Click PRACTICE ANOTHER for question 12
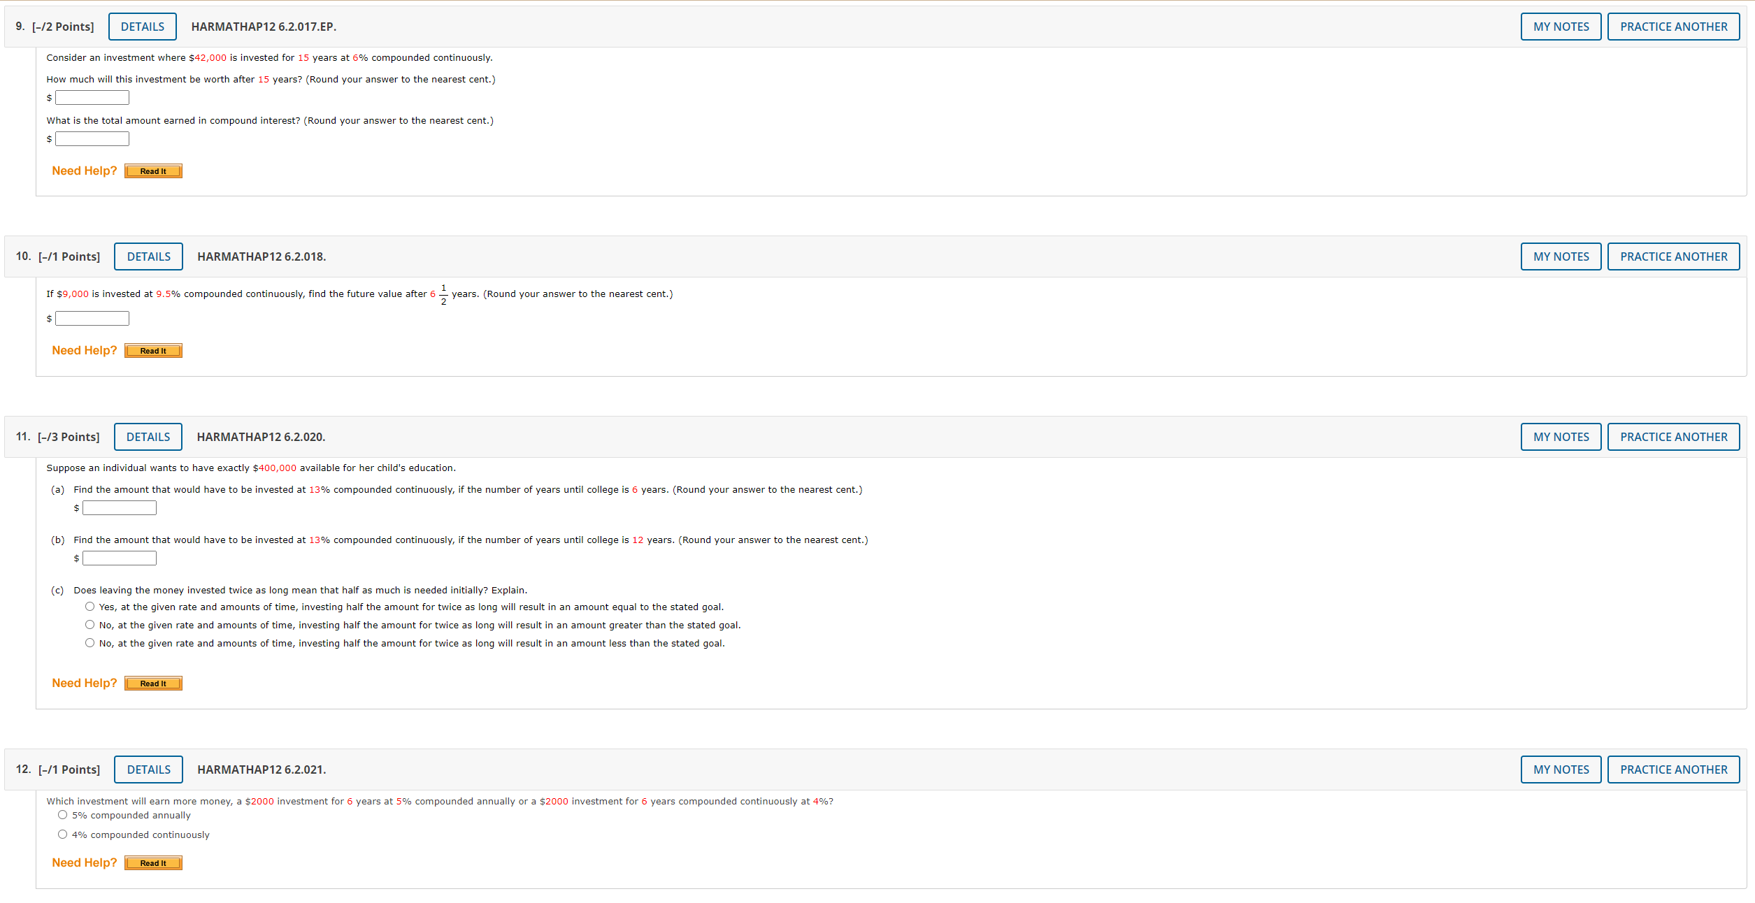 tap(1673, 770)
